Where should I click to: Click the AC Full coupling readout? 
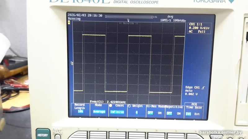197,32
